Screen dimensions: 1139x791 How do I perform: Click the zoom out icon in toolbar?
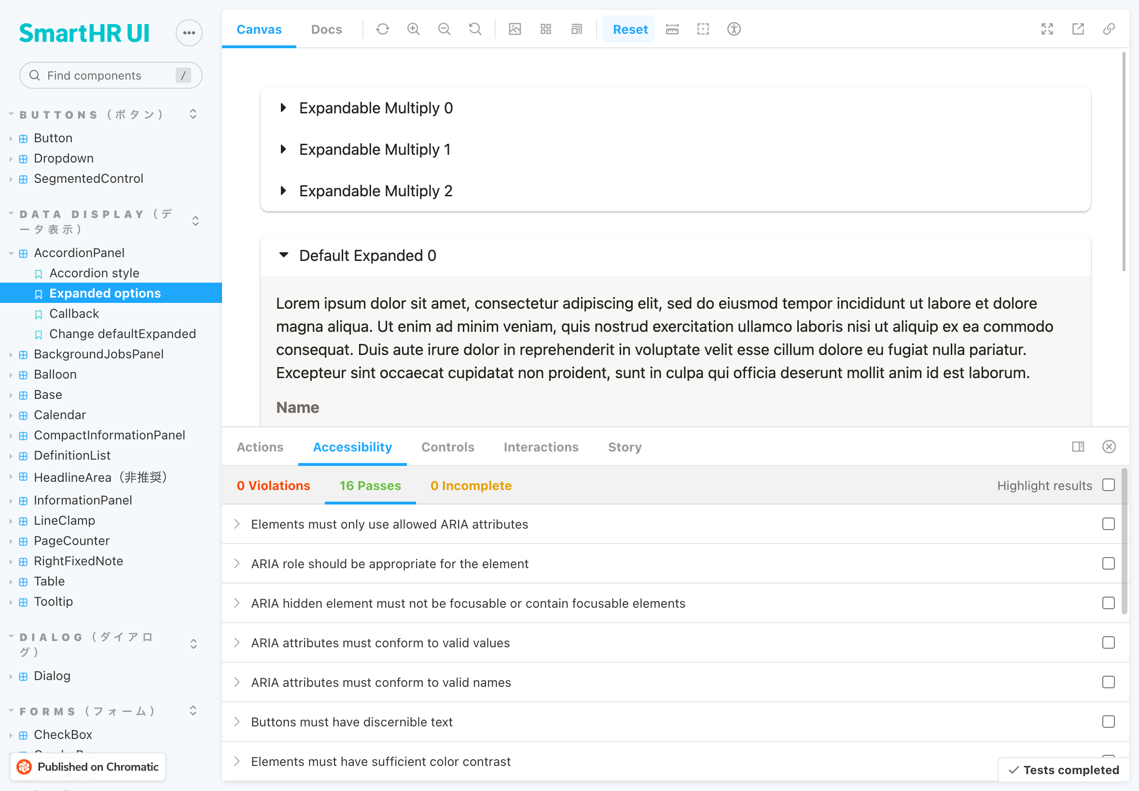click(x=444, y=28)
